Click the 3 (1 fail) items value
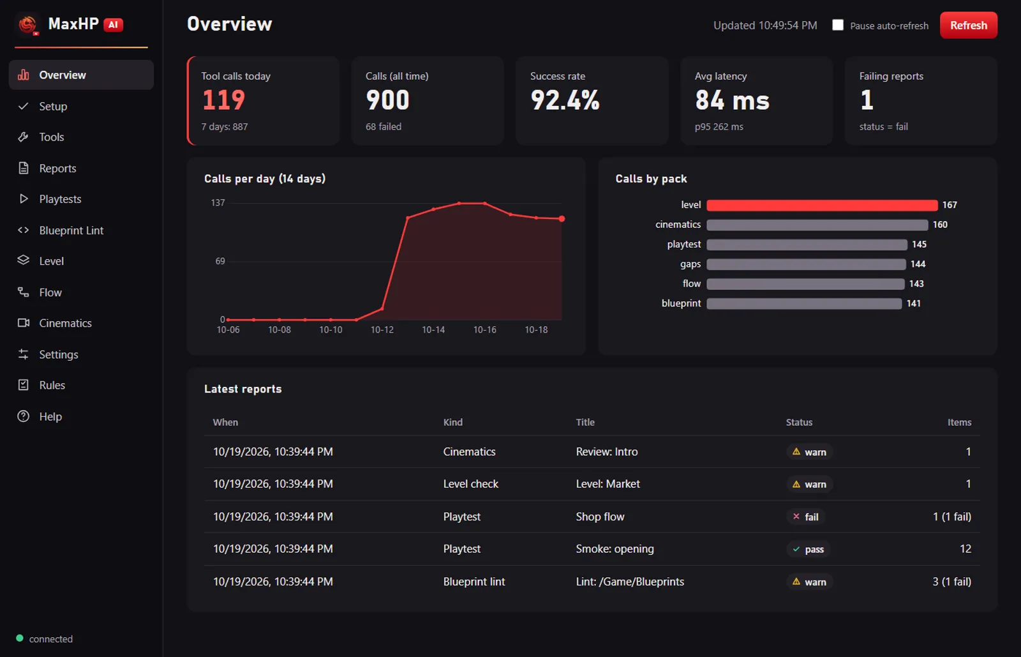Image resolution: width=1021 pixels, height=657 pixels. pos(951,582)
